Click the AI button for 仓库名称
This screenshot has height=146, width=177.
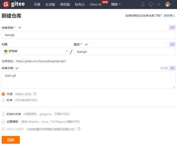tap(172, 27)
